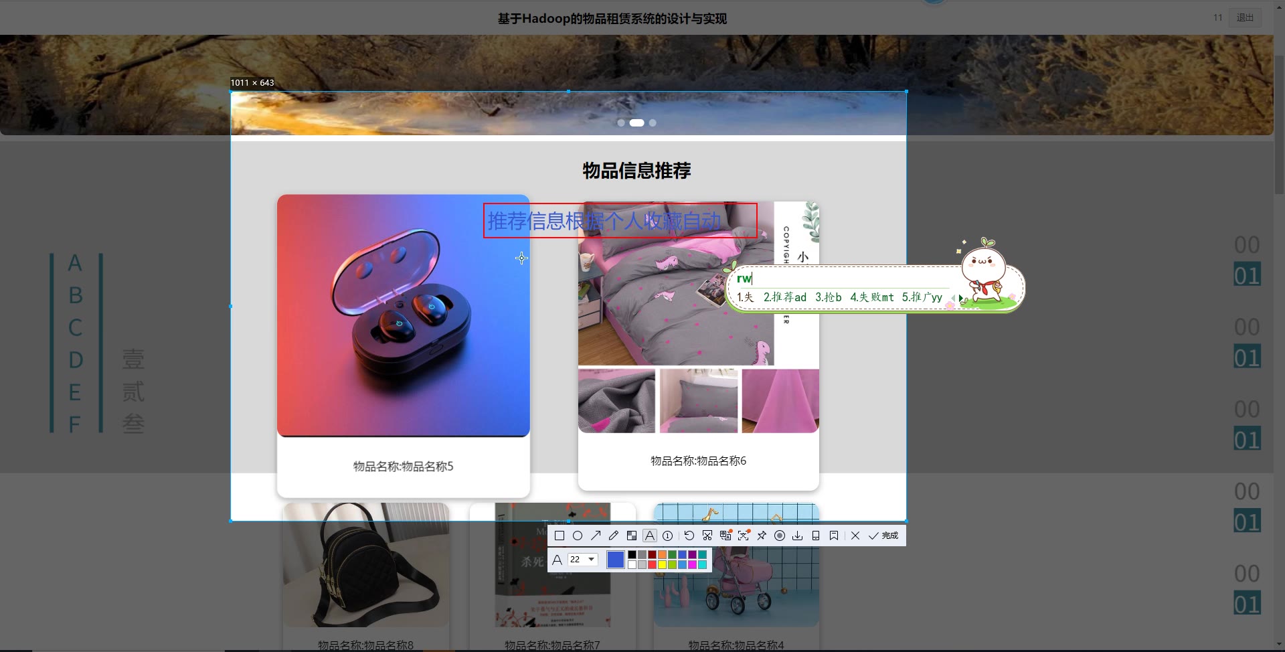The width and height of the screenshot is (1285, 652).
Task: Pick the cyan color swatch
Action: (702, 565)
